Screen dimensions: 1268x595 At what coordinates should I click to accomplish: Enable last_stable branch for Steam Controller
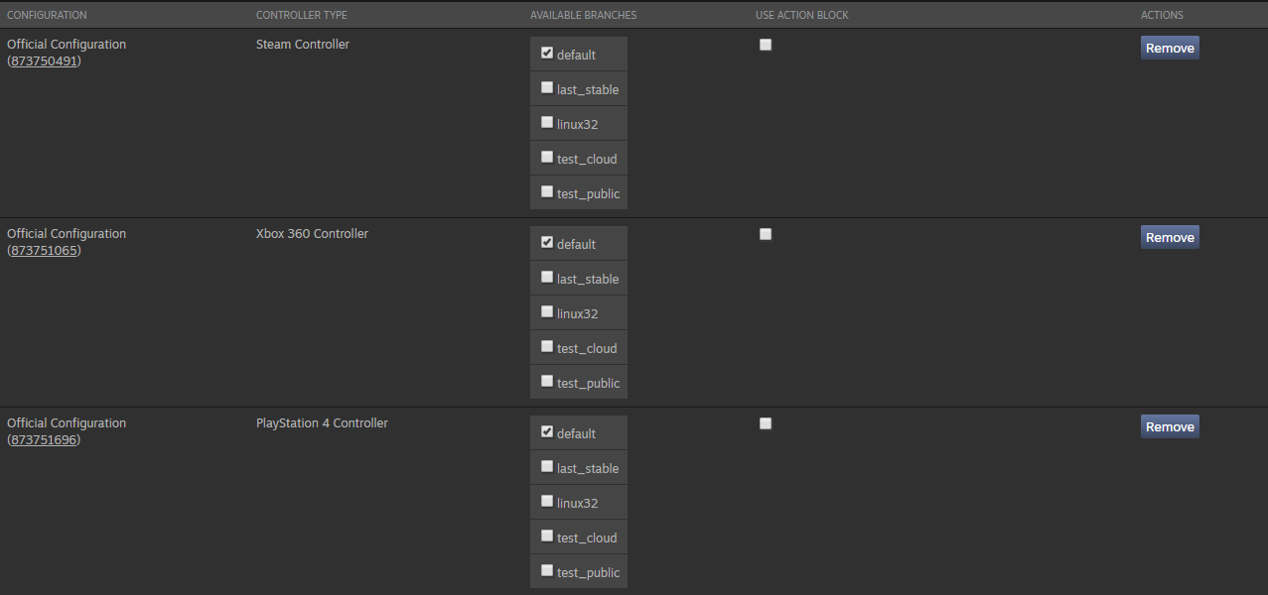547,88
